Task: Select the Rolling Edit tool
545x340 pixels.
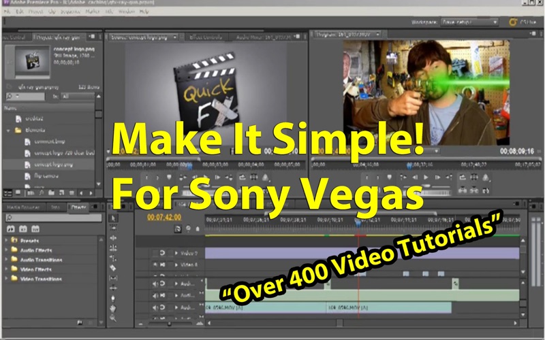Action: pos(113,248)
